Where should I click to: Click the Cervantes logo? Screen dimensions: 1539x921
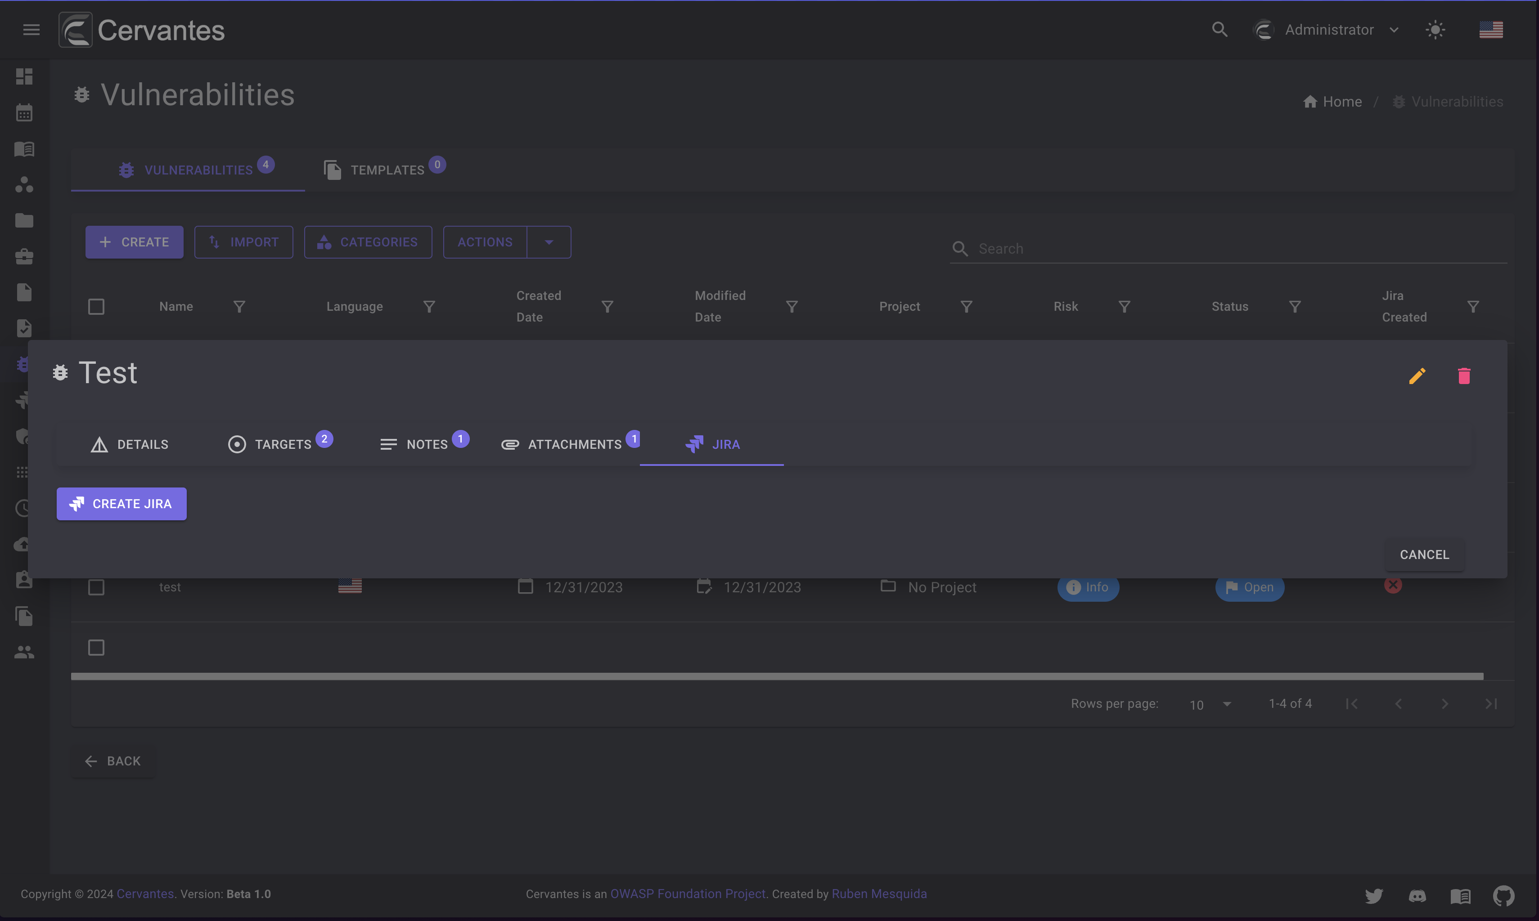142,30
